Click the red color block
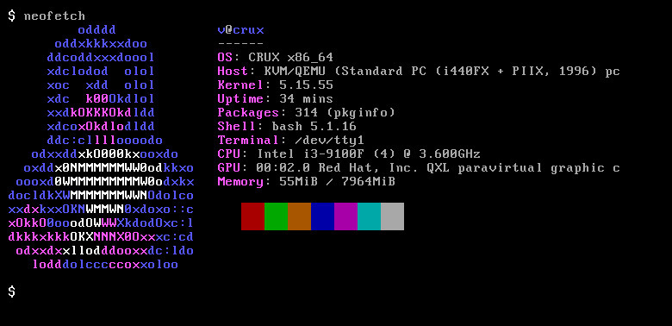Screen dimensions: 672x326 (252, 216)
